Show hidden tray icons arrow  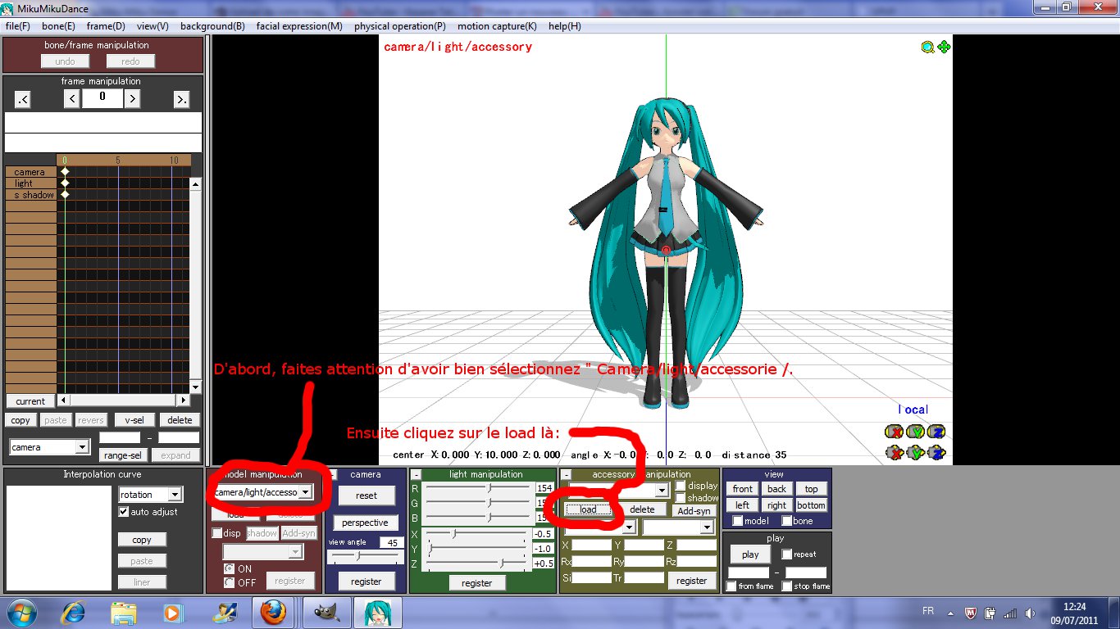[x=949, y=612]
